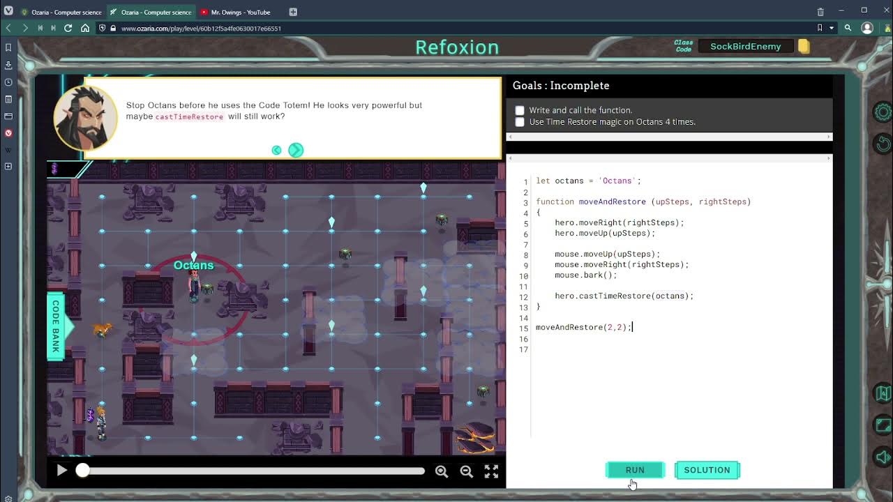The image size is (893, 502).
Task: Mute game sound with speaker icon
Action: coord(883,457)
